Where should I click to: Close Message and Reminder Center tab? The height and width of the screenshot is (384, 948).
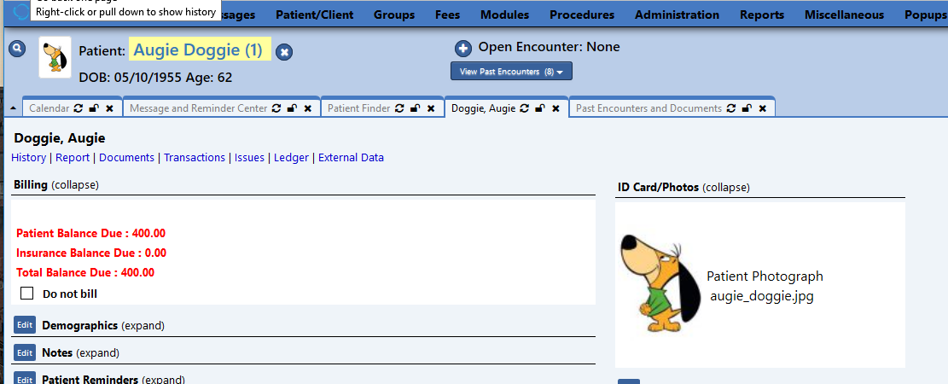pos(308,108)
